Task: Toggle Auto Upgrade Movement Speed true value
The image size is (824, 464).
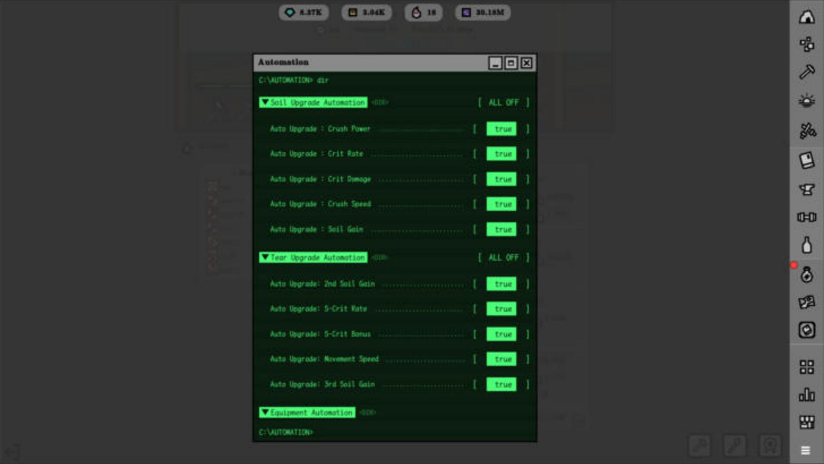Action: click(501, 359)
